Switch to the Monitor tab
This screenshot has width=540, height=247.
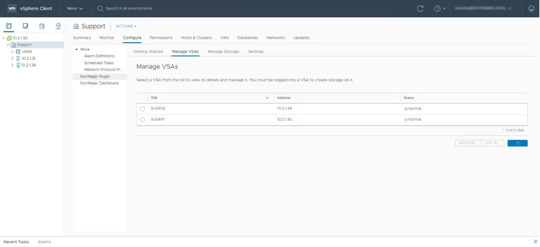[107, 38]
